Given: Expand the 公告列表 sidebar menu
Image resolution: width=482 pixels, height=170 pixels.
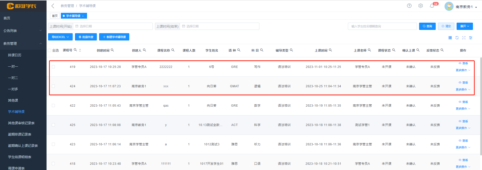Looking at the screenshot, I should [x=23, y=31].
